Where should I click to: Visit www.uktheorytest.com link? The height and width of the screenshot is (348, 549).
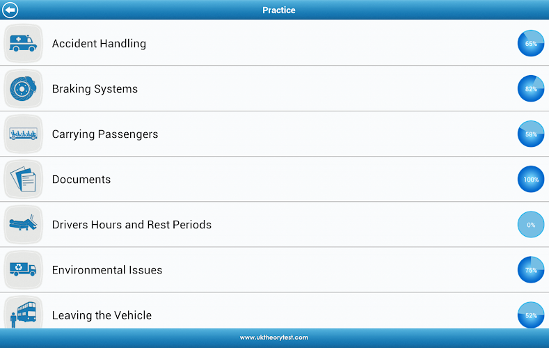[274, 338]
